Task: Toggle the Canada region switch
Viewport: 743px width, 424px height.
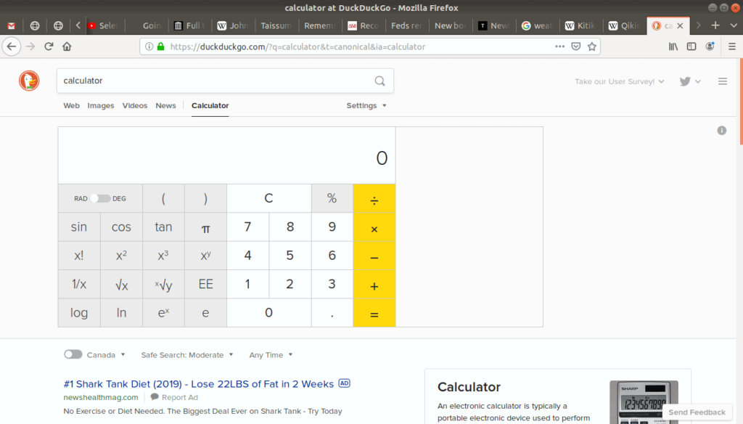Action: coord(73,354)
